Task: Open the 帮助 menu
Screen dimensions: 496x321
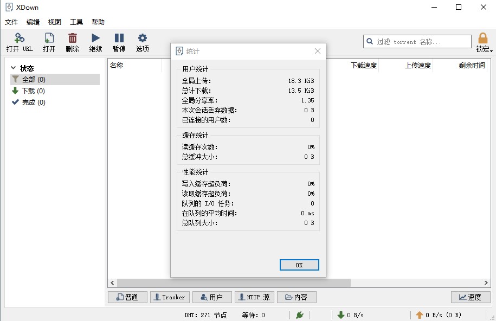Action: [98, 22]
